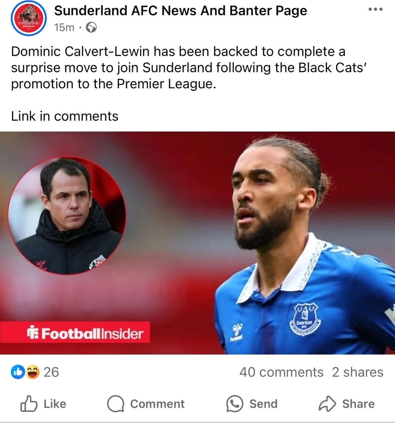Toggle the Like button label

(55, 404)
